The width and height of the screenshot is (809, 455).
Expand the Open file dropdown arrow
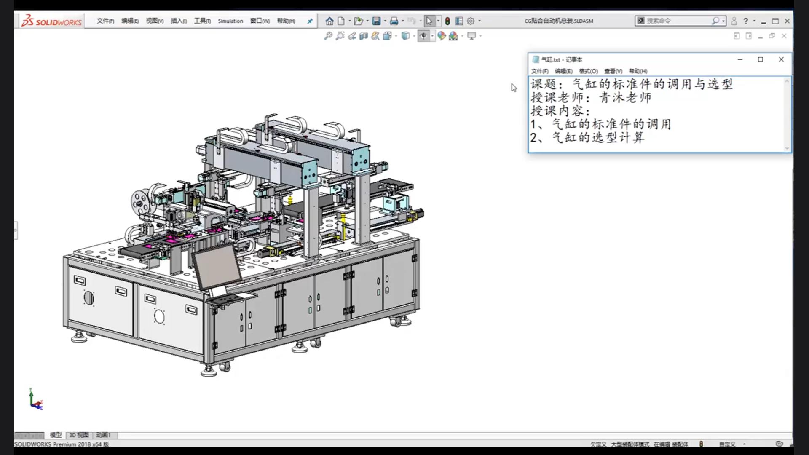point(367,21)
